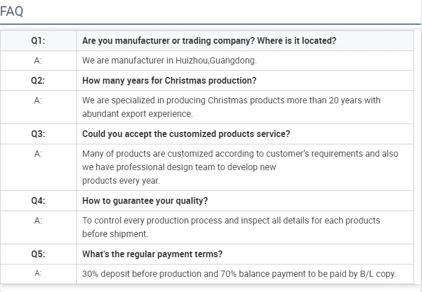
Task: Click the Q1 label cell
Action: coord(38,41)
